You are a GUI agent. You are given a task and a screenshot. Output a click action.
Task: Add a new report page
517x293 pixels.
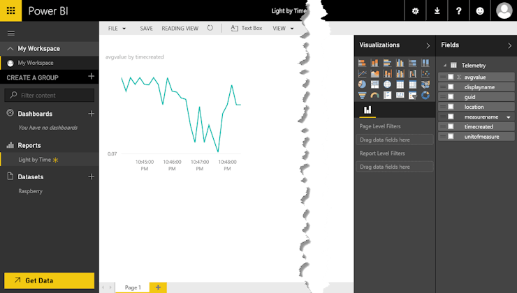[159, 287]
